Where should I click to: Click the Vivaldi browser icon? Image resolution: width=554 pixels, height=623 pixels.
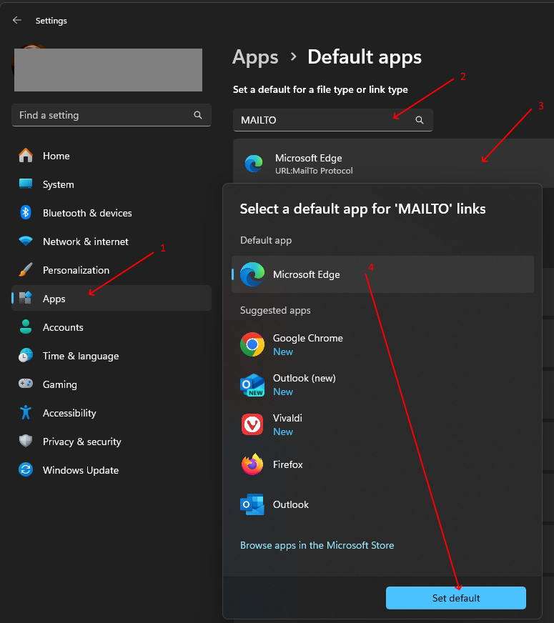(252, 424)
